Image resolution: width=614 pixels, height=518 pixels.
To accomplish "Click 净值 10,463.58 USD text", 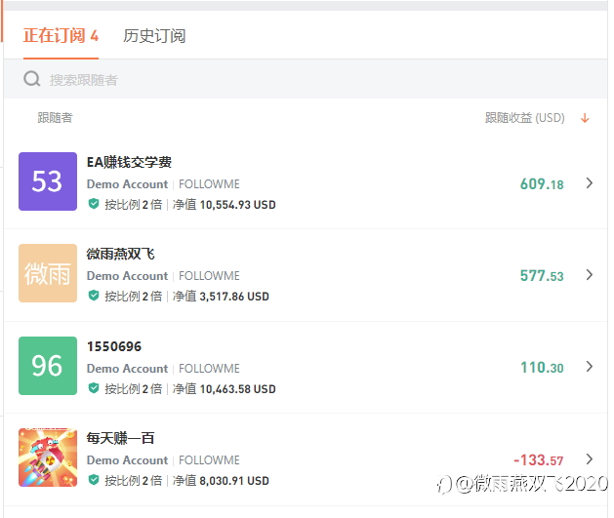I will click(224, 389).
